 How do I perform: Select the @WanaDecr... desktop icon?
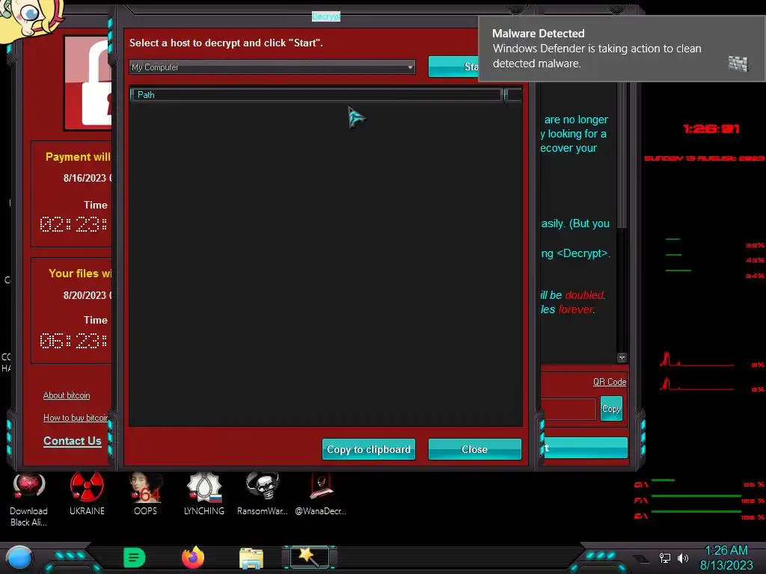[x=320, y=494]
